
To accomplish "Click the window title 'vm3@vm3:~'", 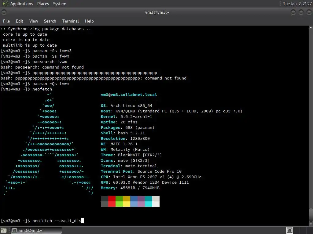I will pyautogui.click(x=157, y=12).
